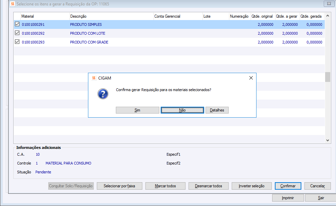Click the Cancelar button

tap(317, 186)
